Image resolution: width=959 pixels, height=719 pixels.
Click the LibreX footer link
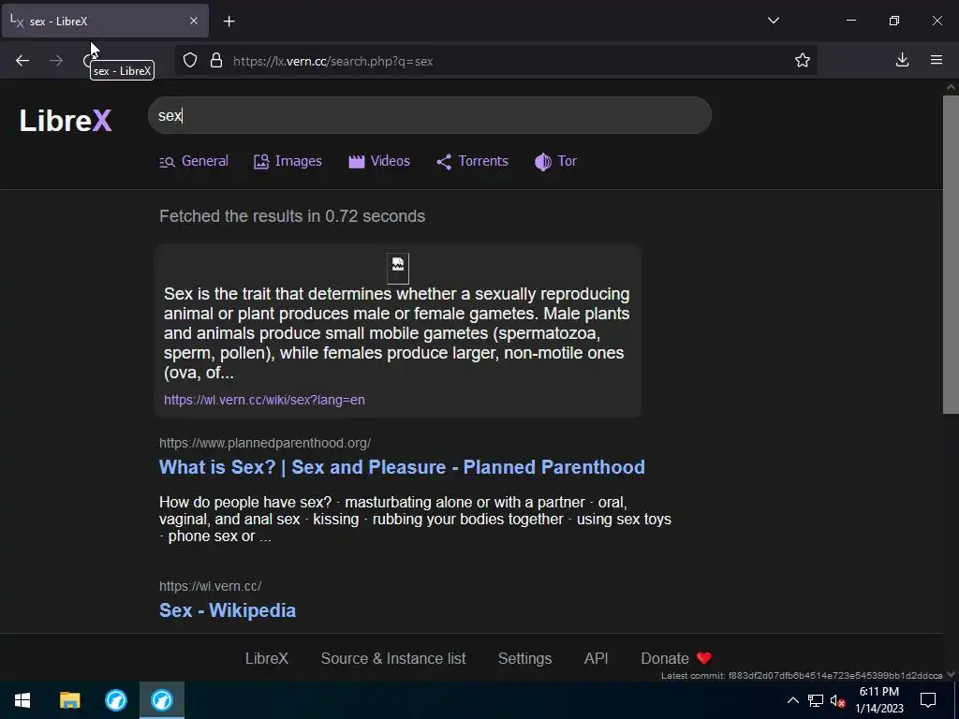coord(267,658)
